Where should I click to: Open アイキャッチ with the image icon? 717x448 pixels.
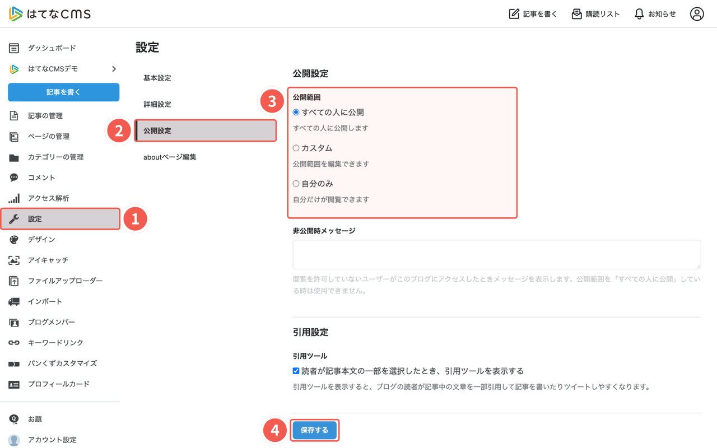click(x=13, y=260)
